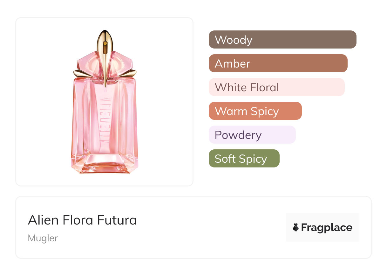Screen dimensions: 387x274
Task: Click the gold wing on bottle's left shoulder
Action: point(80,73)
